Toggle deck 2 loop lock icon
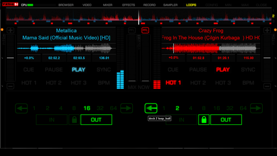Screen dimensions: 277x156 click(x=204, y=120)
